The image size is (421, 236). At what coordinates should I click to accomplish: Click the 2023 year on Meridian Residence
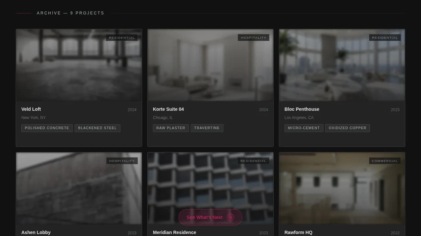[x=263, y=233]
